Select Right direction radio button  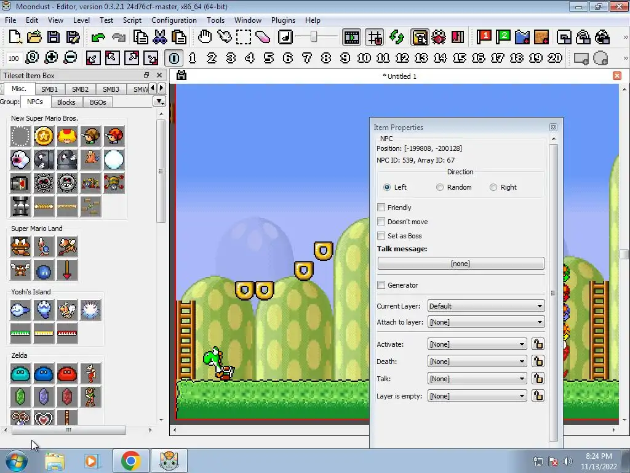click(x=493, y=187)
